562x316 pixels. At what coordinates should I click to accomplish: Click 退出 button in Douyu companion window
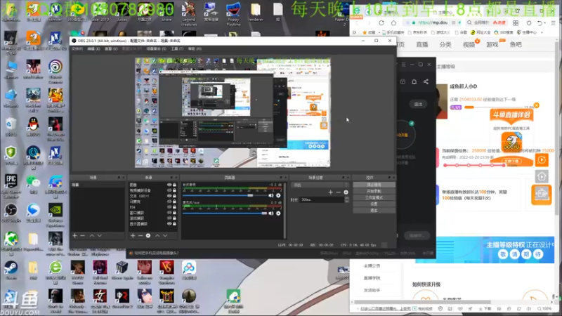418,104
